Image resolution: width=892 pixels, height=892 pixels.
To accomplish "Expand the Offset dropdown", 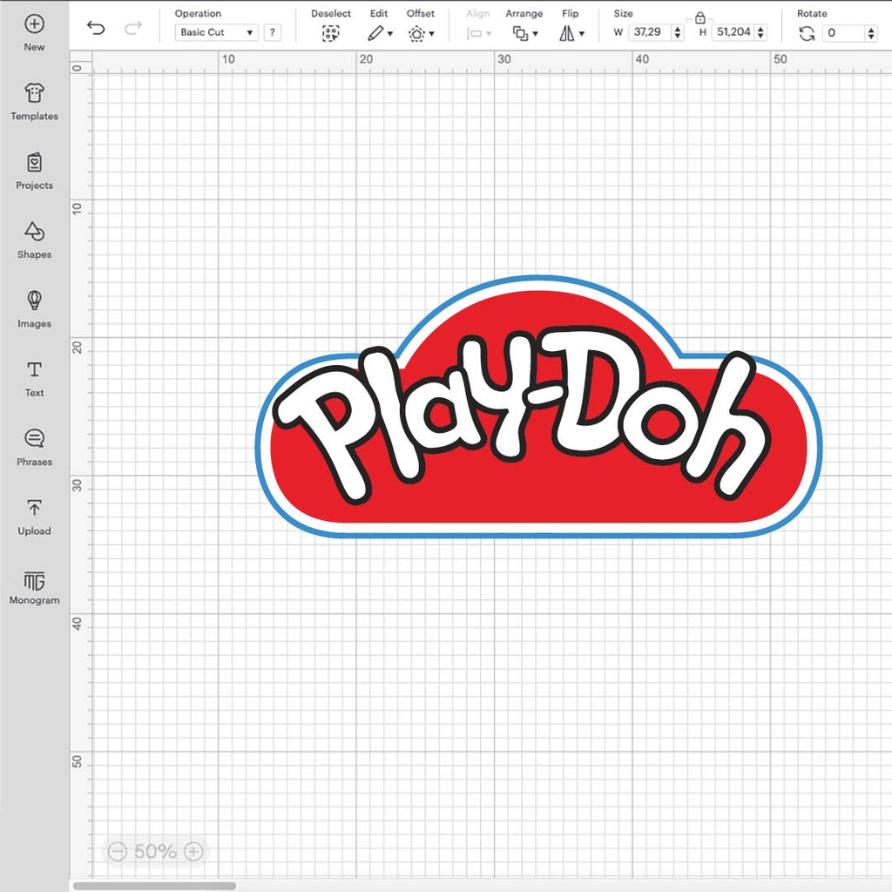I will coord(421,33).
